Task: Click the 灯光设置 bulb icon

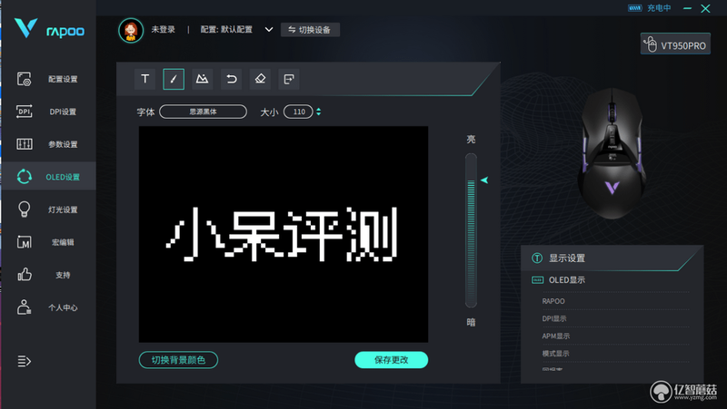Action: (25, 209)
